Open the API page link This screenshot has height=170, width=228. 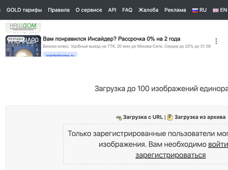pos(112,10)
